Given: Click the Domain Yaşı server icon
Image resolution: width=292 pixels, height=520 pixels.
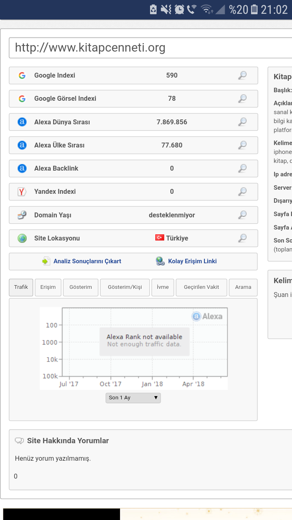Looking at the screenshot, I should 22,215.
